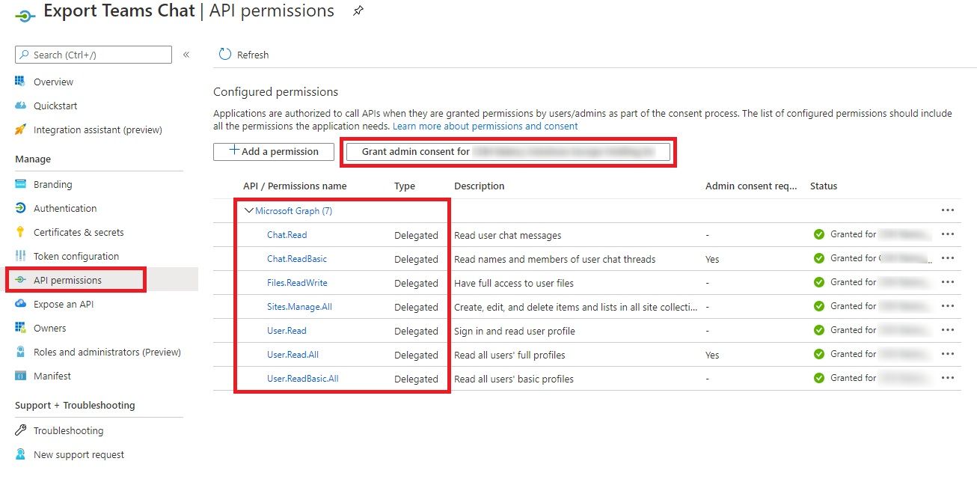Image resolution: width=977 pixels, height=479 pixels.
Task: Open the ellipsis menu for Files.ReadWrite row
Action: pos(948,282)
